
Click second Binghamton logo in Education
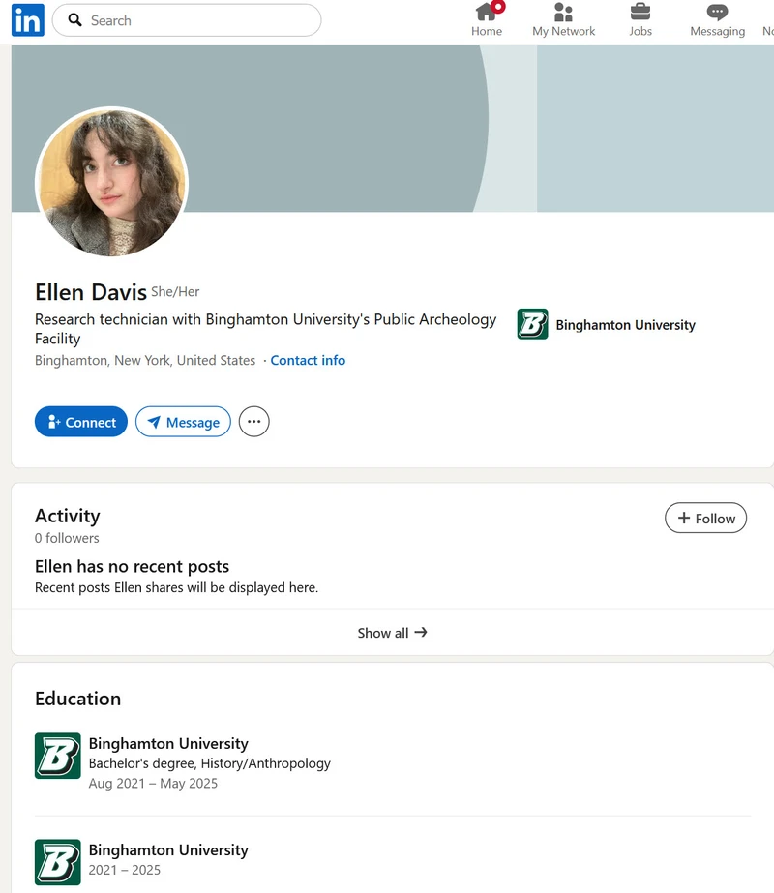[x=57, y=862]
